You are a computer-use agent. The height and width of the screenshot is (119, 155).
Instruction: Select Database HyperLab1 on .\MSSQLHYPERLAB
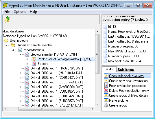(35, 36)
